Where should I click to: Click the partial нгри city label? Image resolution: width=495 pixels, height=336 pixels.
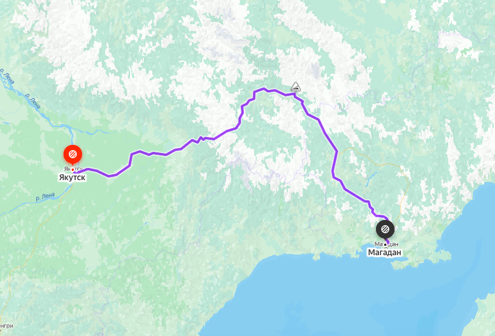[6, 326]
